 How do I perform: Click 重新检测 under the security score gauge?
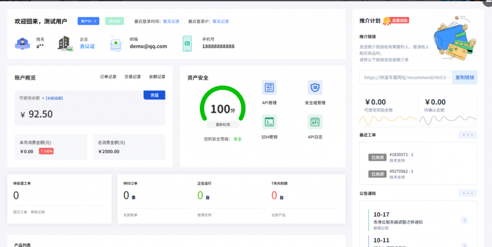pyautogui.click(x=220, y=124)
